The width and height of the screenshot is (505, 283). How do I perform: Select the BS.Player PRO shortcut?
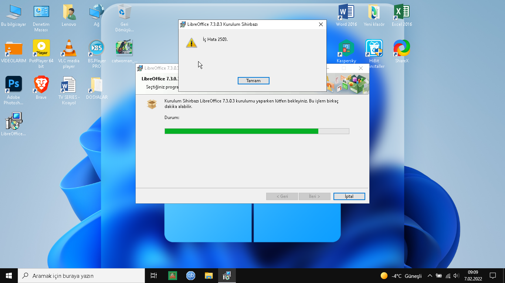coord(96,55)
